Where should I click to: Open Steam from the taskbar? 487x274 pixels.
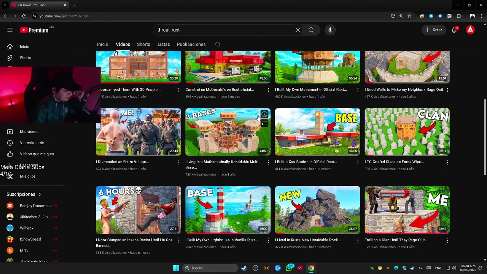coord(244,268)
